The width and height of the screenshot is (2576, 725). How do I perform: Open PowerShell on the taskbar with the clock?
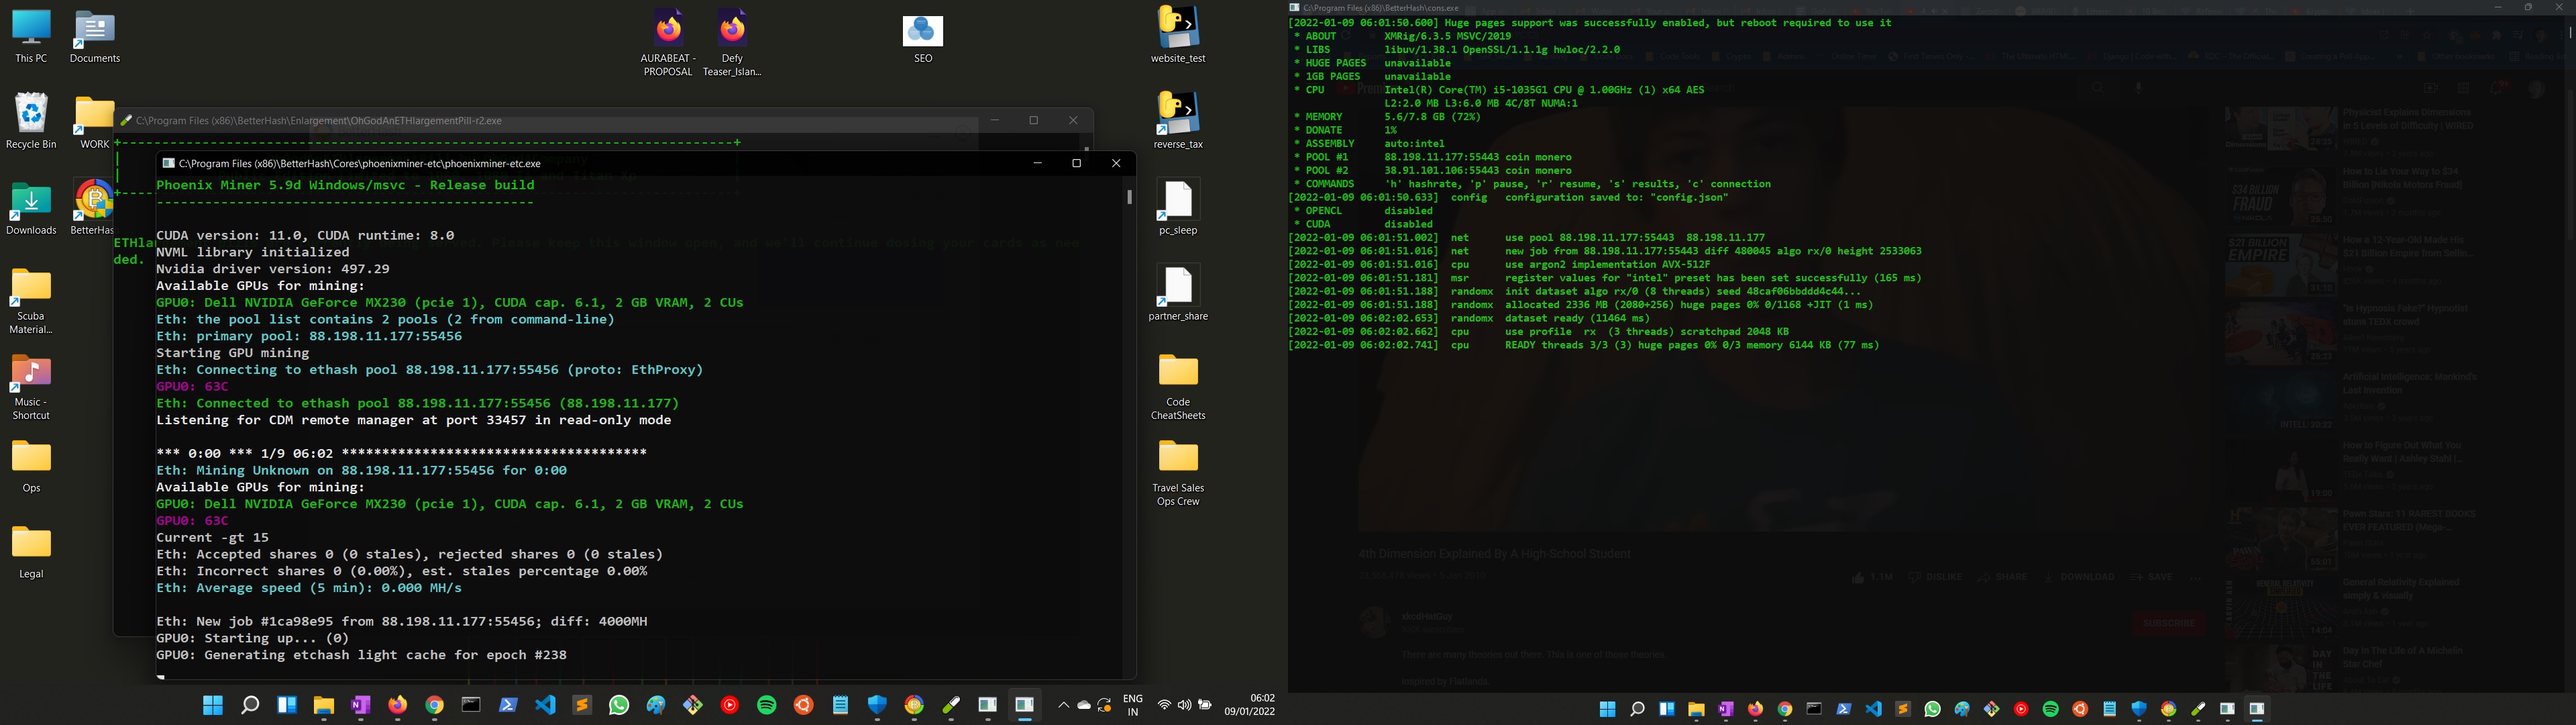coord(508,705)
